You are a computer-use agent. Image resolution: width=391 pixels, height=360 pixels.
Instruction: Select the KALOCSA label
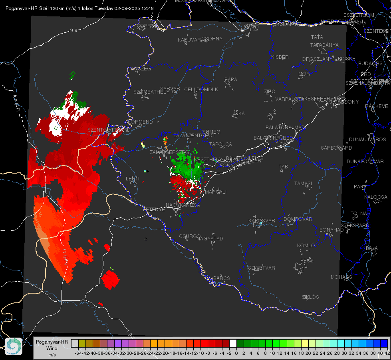point(376,197)
